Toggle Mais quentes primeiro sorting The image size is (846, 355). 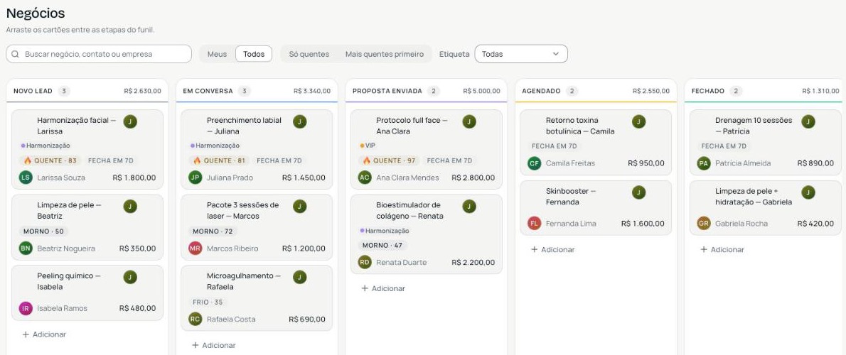pos(385,54)
